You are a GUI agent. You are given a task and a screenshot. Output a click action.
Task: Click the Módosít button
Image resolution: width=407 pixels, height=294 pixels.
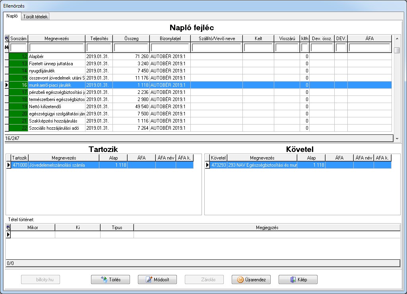tap(157, 279)
